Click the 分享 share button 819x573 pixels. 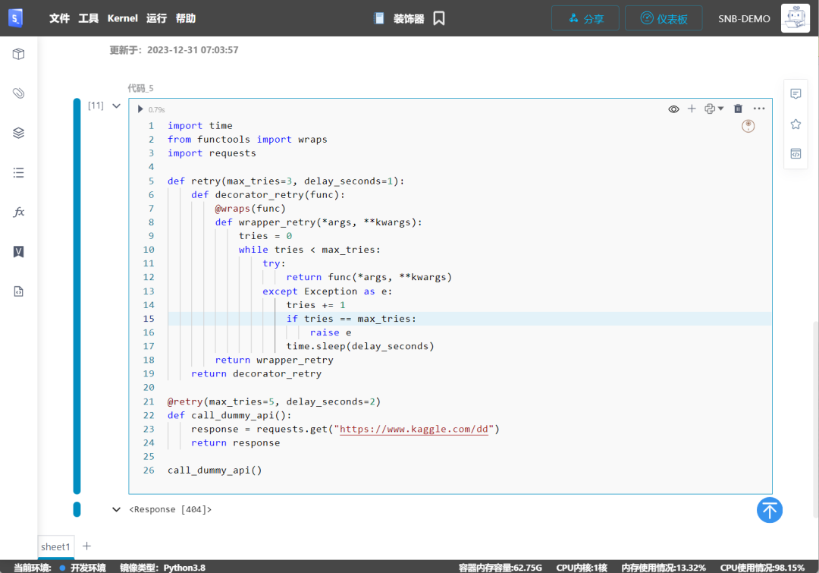pyautogui.click(x=585, y=18)
